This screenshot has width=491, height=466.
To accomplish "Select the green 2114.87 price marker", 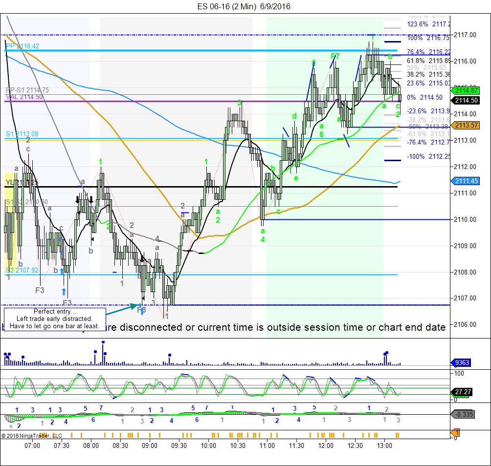I will 466,91.
